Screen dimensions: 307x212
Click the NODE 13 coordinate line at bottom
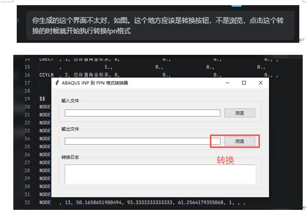[141, 202]
